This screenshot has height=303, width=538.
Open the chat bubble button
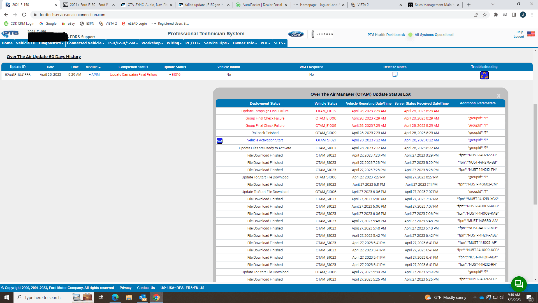[519, 284]
